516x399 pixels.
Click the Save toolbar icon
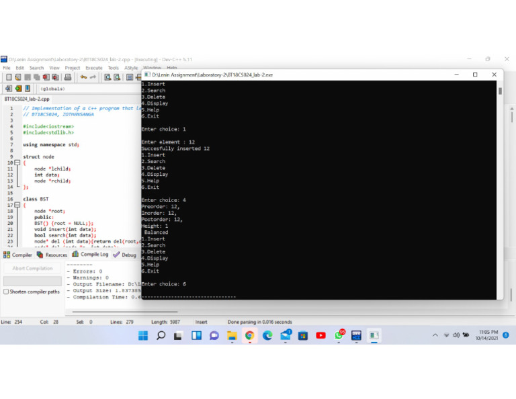[28, 77]
